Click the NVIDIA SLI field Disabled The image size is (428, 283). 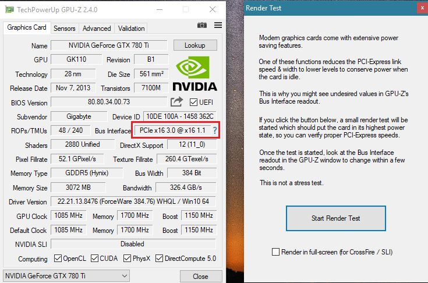pyautogui.click(x=133, y=244)
